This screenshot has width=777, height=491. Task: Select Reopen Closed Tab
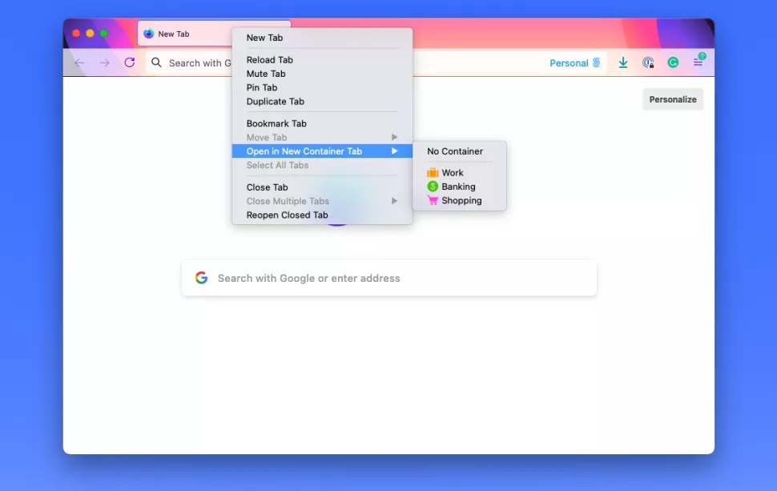tap(287, 215)
